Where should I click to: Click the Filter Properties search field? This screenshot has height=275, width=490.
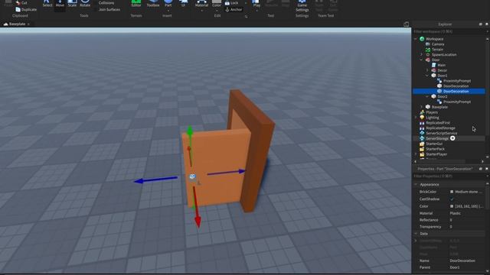(449, 176)
